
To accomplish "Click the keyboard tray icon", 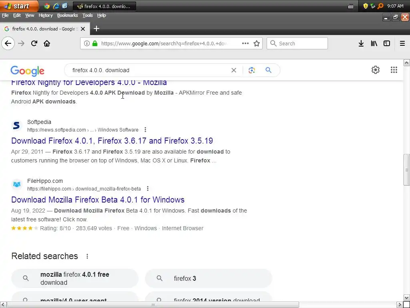I will pos(351,6).
